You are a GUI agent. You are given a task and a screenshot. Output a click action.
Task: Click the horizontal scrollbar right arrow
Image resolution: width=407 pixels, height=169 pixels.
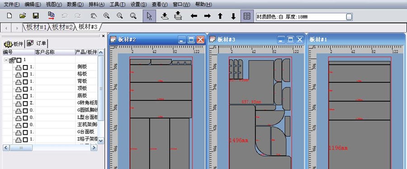pos(94,148)
